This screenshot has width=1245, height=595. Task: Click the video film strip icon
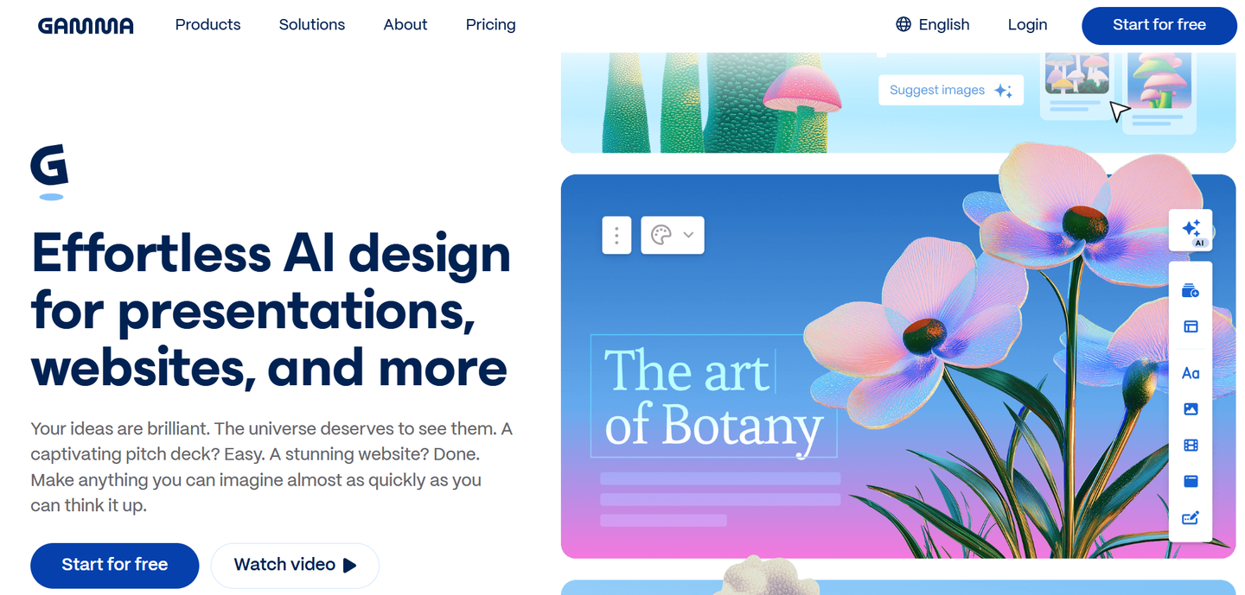pos(1191,446)
